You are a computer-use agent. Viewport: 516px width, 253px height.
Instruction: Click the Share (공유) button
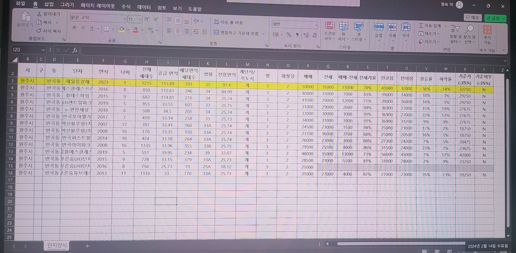click(495, 18)
